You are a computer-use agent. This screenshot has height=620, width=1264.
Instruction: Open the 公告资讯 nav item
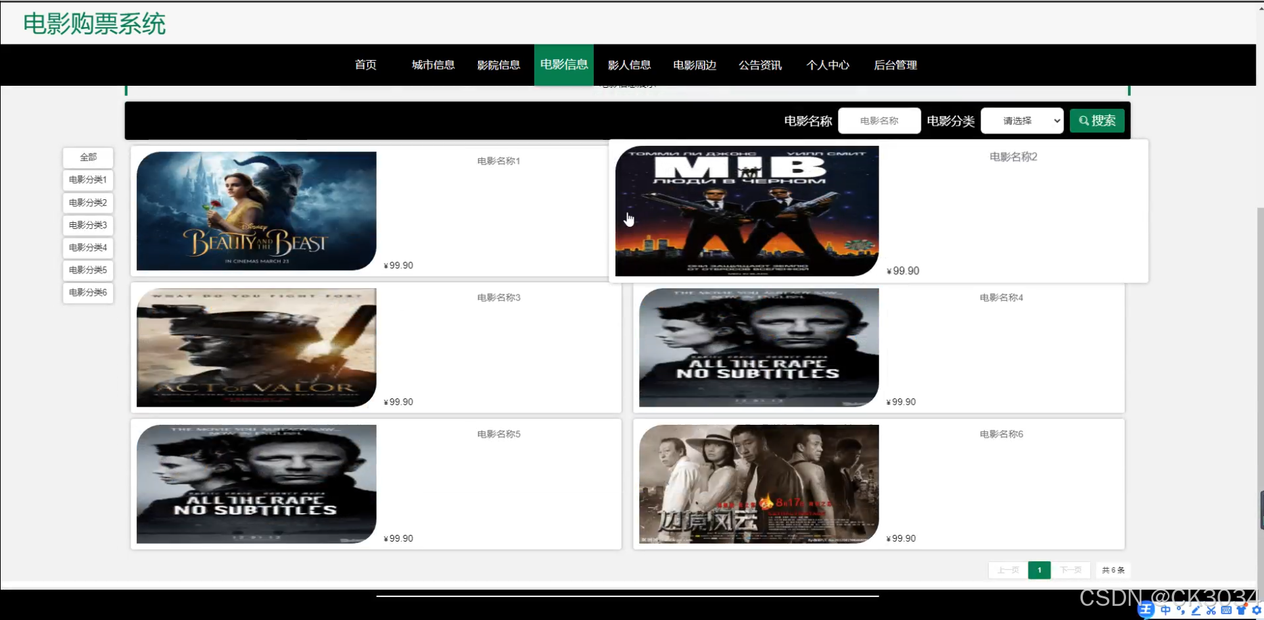click(760, 65)
